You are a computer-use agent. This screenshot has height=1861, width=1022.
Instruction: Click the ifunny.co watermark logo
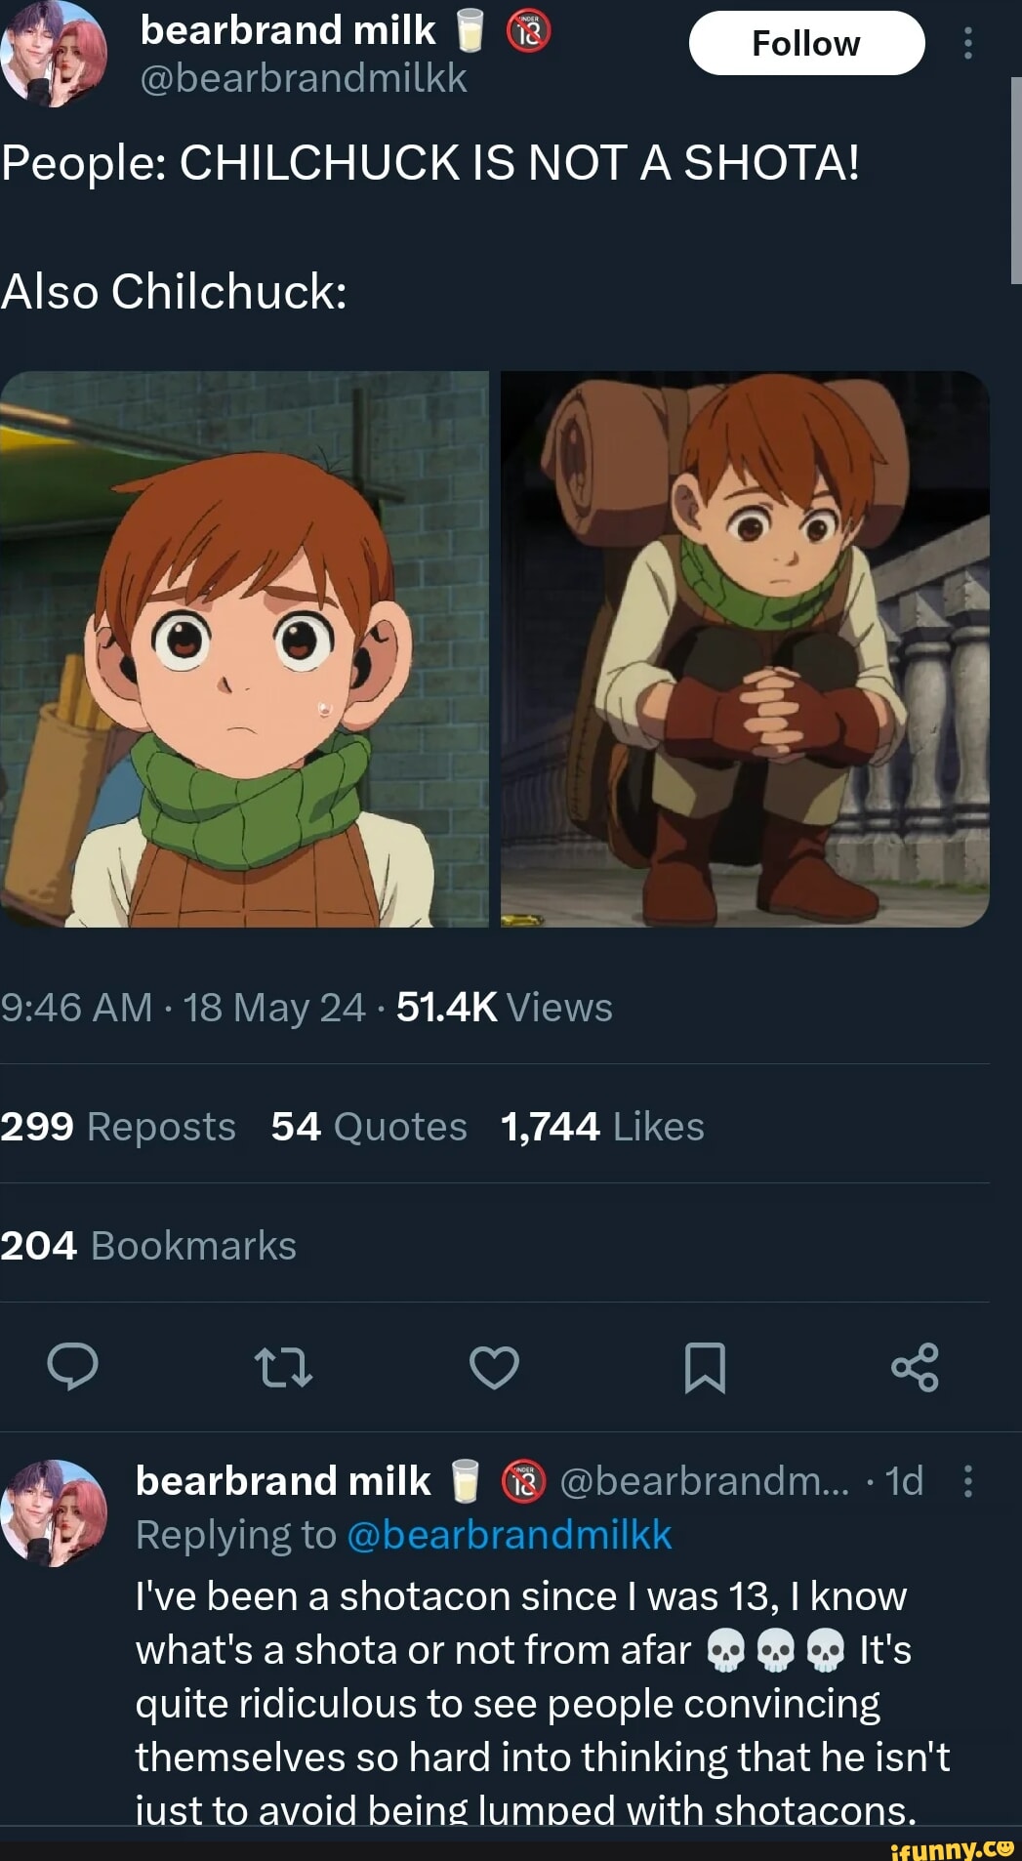pyautogui.click(x=952, y=1848)
